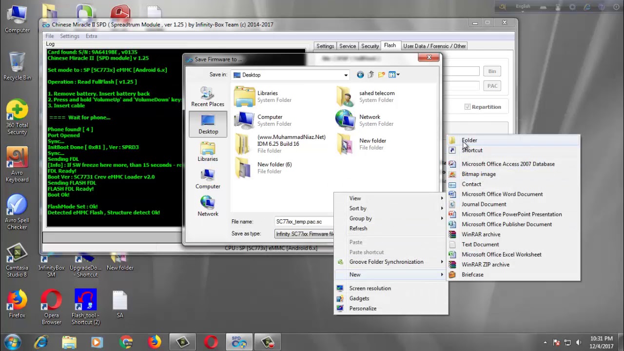Expand the Group by submenu
The width and height of the screenshot is (624, 351).
point(391,218)
